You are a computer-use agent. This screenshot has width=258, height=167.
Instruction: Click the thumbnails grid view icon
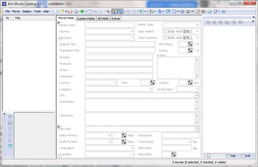click(182, 11)
